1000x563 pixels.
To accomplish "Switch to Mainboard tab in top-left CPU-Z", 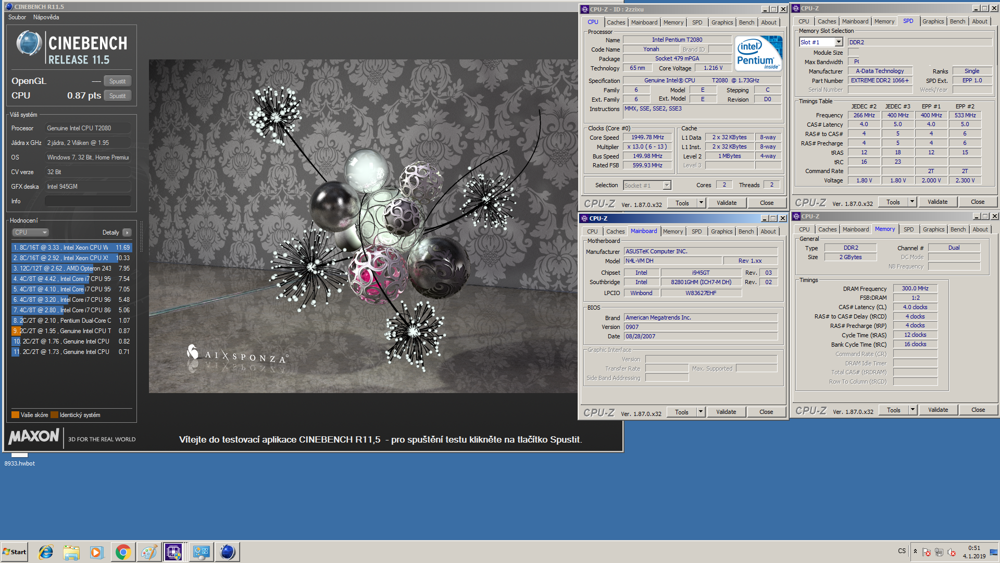I will point(644,22).
